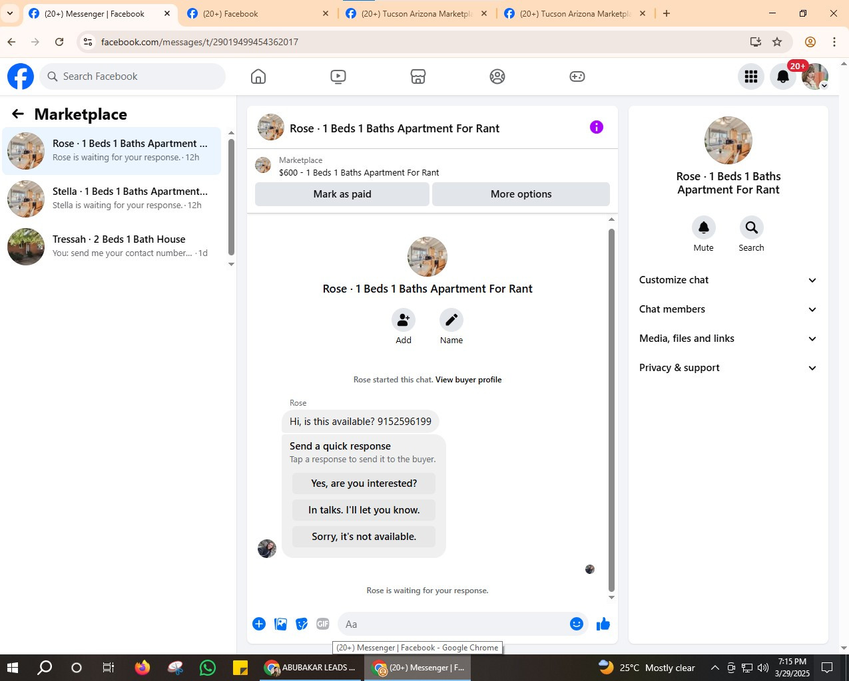Attach a file image icon
Image resolution: width=849 pixels, height=681 pixels.
click(281, 624)
